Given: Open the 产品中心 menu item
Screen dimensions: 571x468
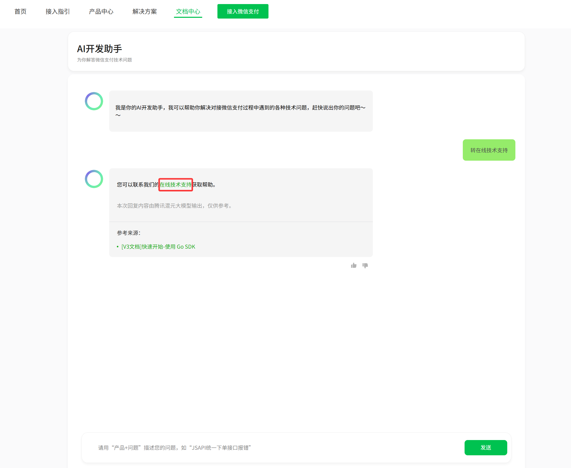Looking at the screenshot, I should click(101, 12).
